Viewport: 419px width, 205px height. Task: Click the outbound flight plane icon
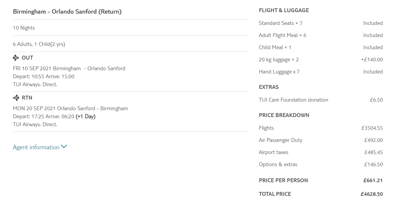[x=16, y=58]
